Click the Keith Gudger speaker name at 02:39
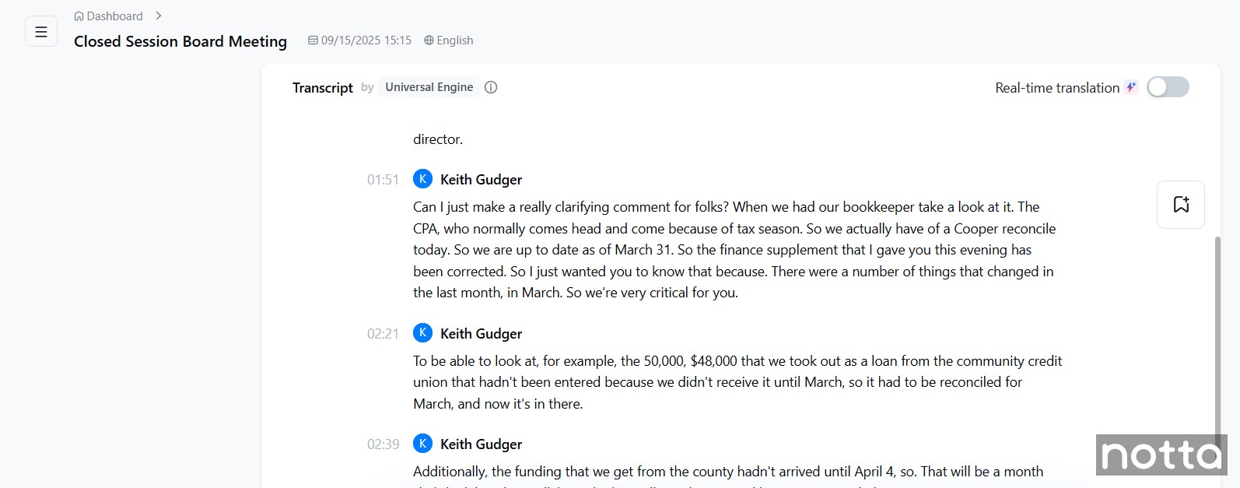 (x=481, y=444)
